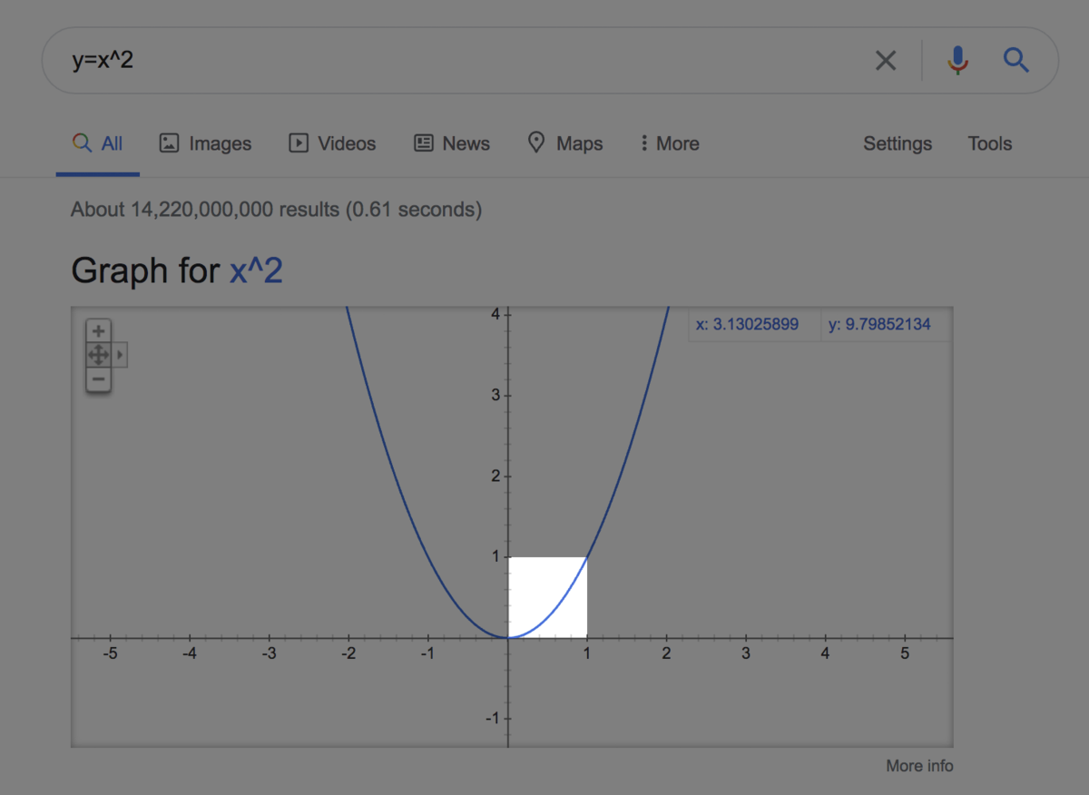Select the graph pan arrows control

(x=99, y=355)
